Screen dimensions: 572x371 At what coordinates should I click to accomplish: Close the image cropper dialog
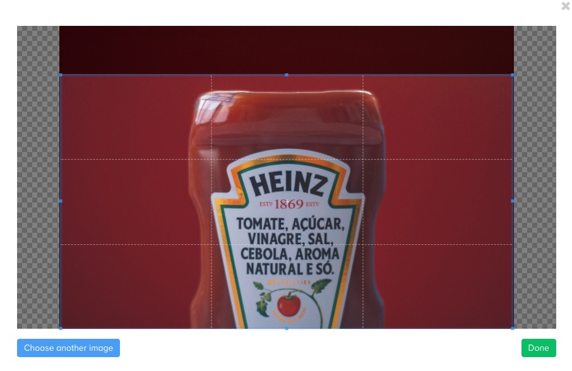pyautogui.click(x=566, y=6)
